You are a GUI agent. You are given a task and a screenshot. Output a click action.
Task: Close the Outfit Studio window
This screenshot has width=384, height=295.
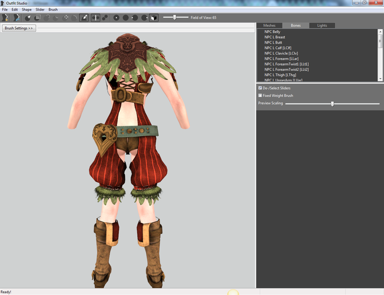click(376, 3)
